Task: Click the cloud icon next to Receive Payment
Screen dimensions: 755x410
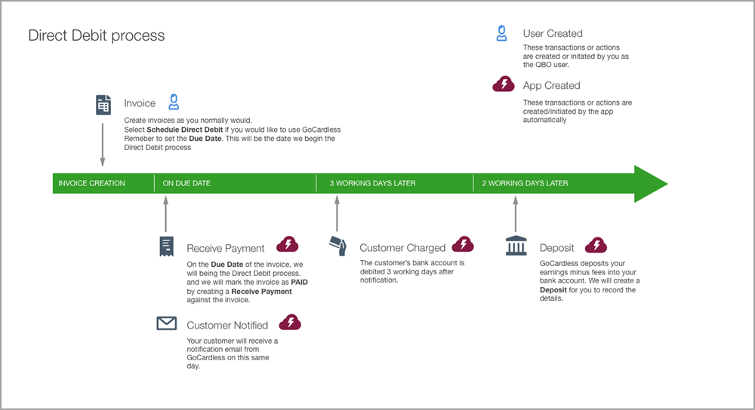Action: click(x=288, y=245)
